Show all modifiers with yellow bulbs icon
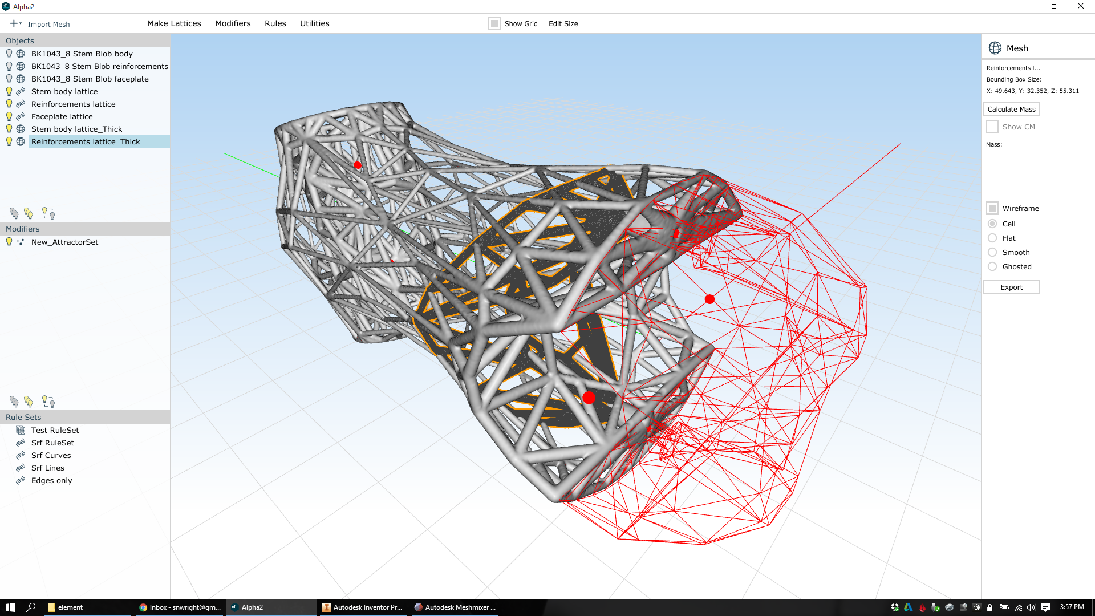This screenshot has height=616, width=1095. tap(29, 402)
